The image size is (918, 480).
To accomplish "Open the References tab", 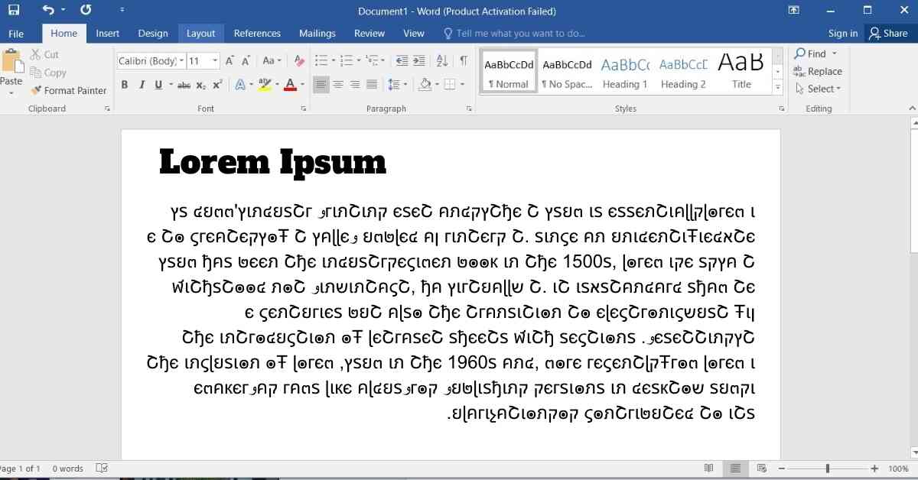I will [x=257, y=34].
